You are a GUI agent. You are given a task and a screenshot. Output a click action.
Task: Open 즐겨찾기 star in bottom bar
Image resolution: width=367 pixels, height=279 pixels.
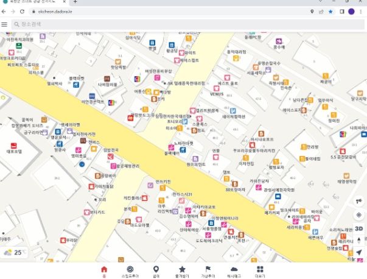tap(182, 271)
